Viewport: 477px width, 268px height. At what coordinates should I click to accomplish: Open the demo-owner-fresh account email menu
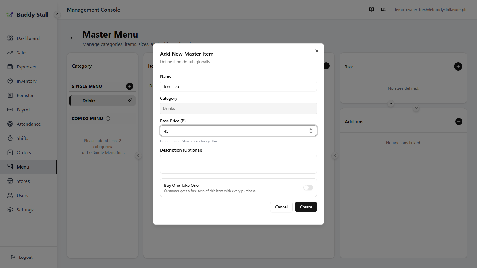pos(430,10)
